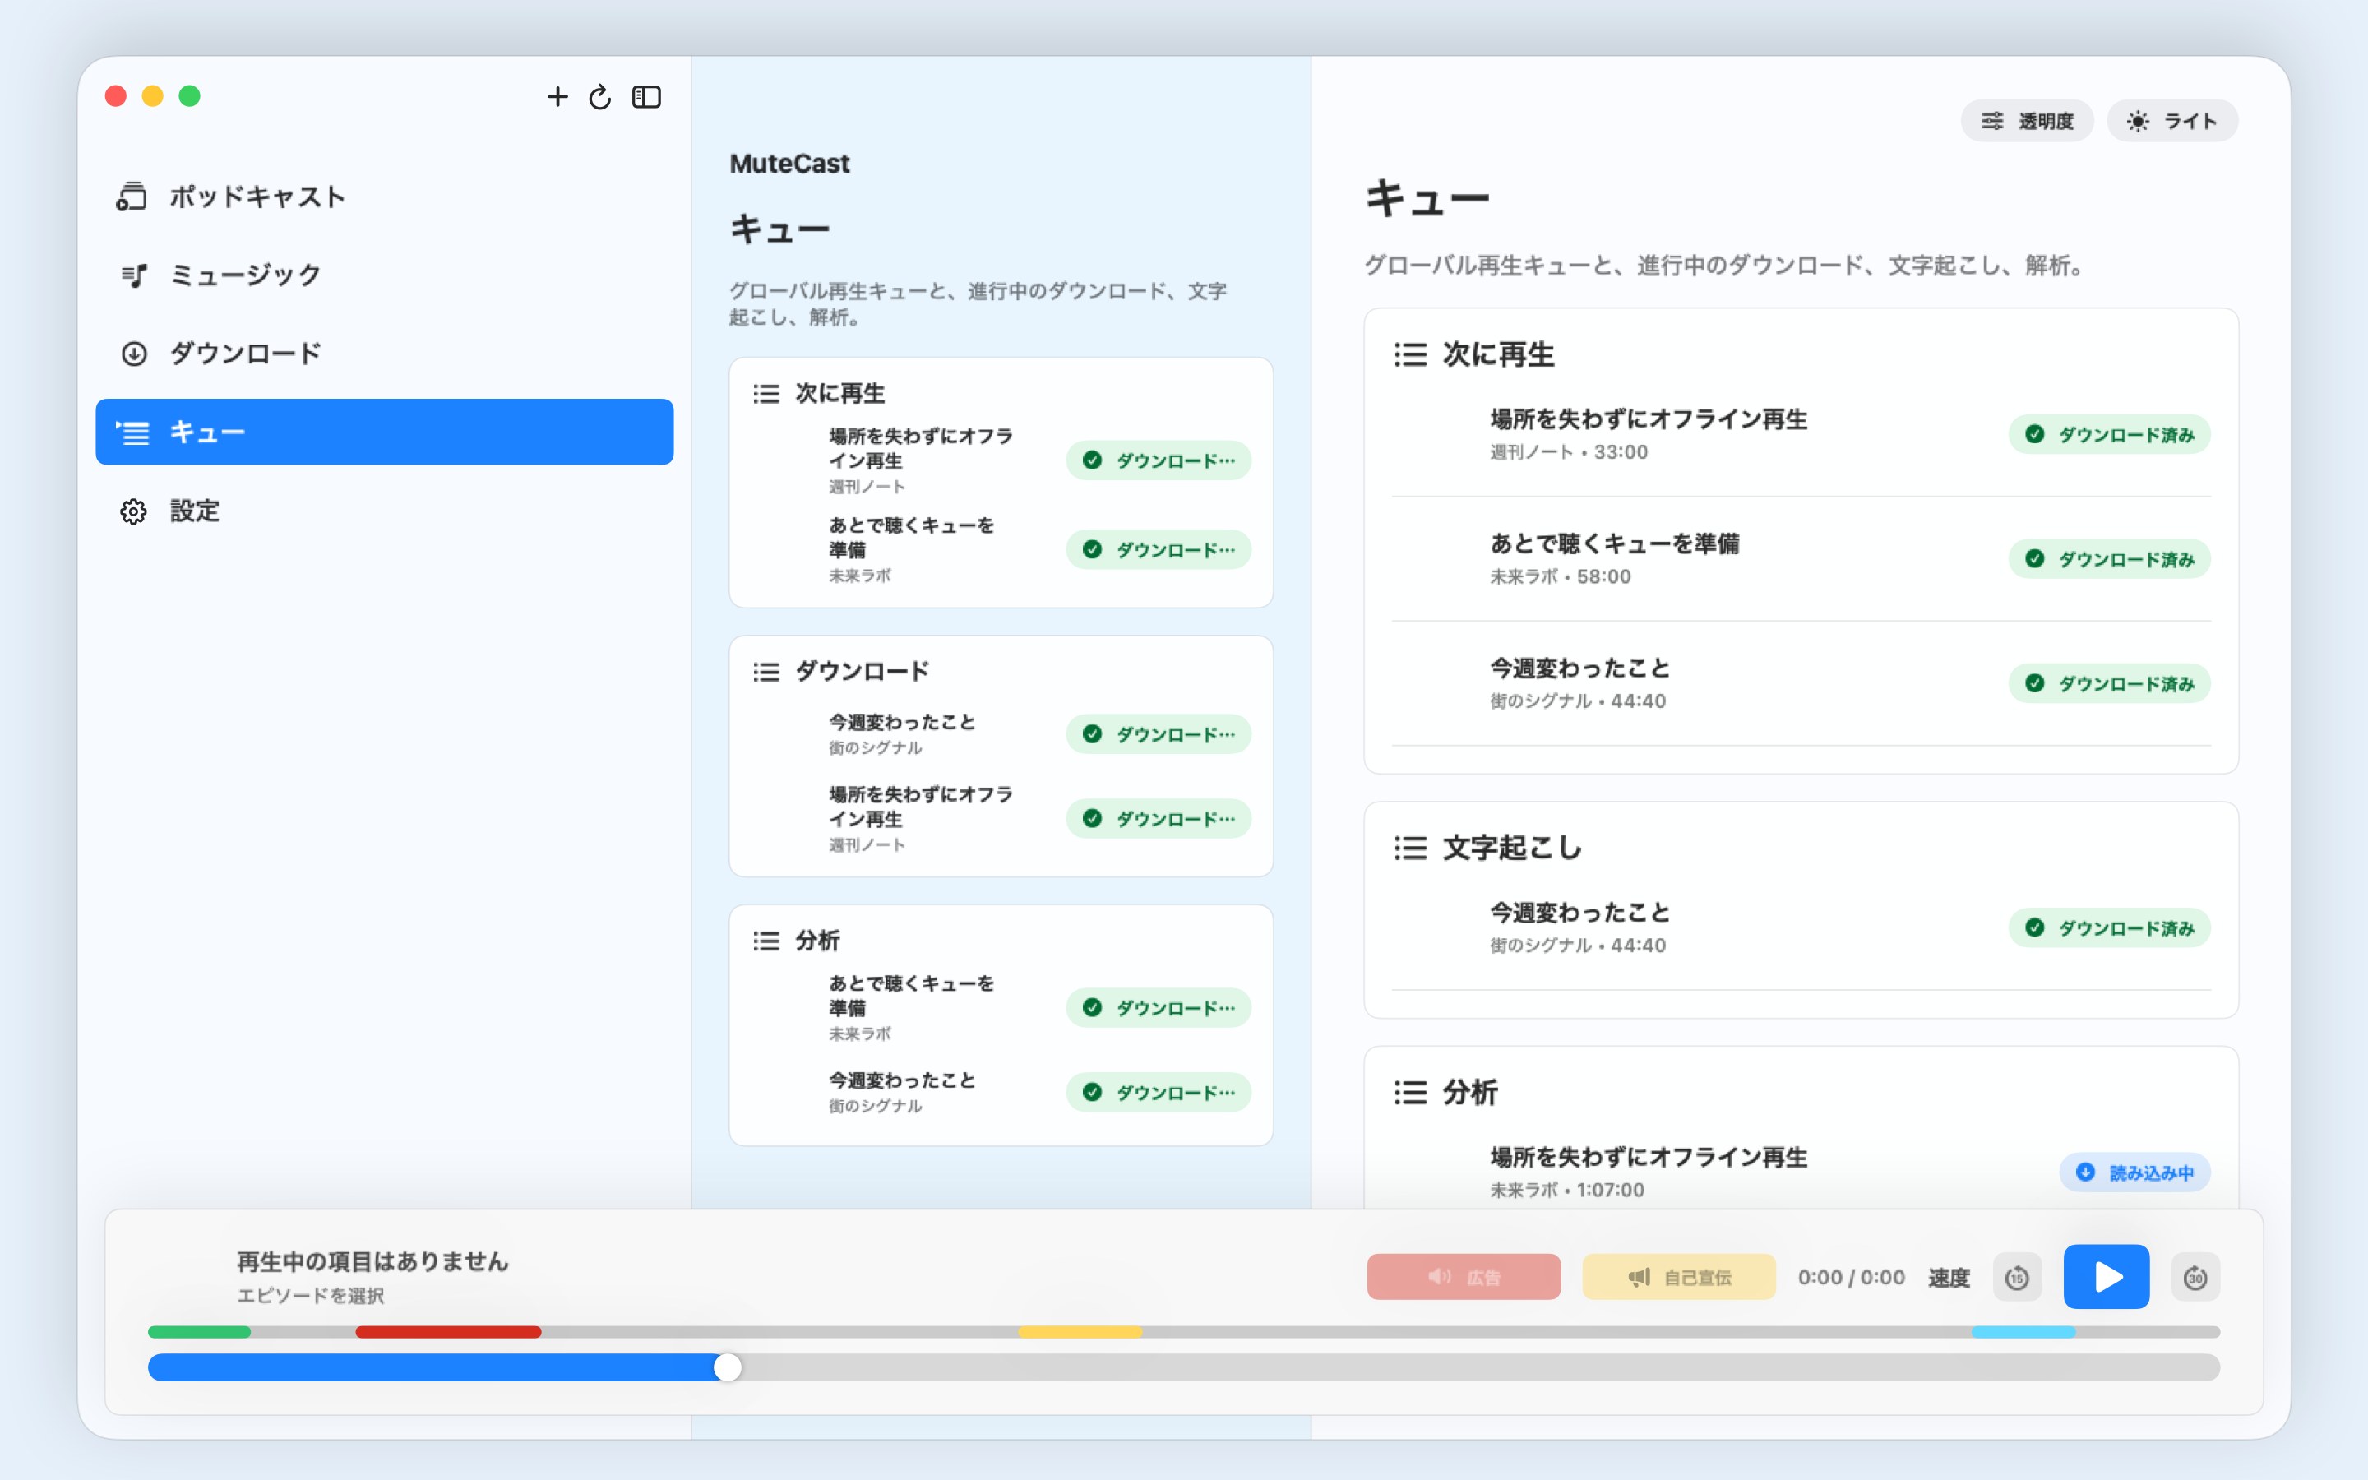Click the 読み込み中 status badge
The width and height of the screenshot is (2368, 1480).
coord(2134,1172)
